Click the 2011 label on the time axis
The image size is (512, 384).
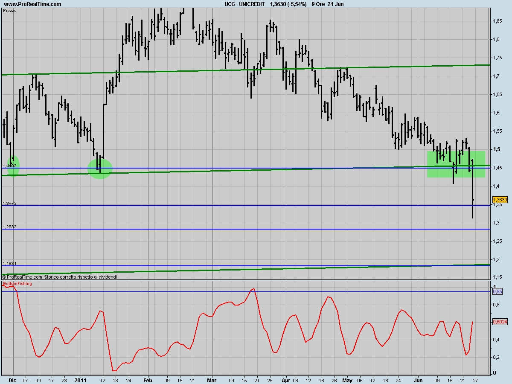80,379
